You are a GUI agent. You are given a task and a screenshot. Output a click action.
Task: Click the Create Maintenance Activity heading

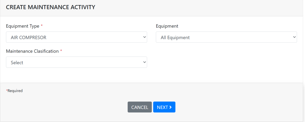(x=51, y=7)
